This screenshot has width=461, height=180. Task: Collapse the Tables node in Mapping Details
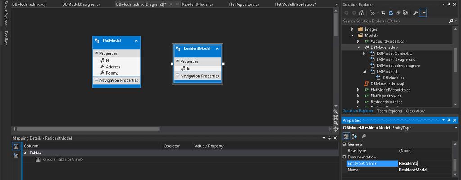click(x=25, y=153)
